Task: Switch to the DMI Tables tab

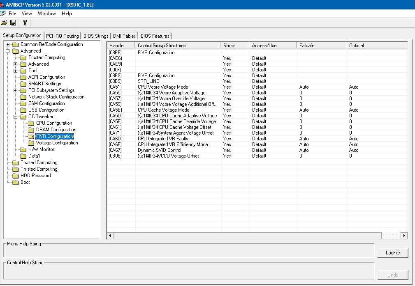Action: pyautogui.click(x=124, y=36)
